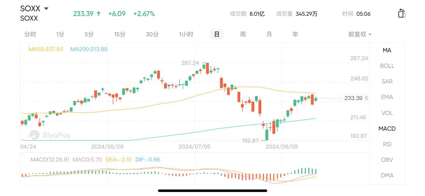The width and height of the screenshot is (425, 196).
Task: Select the 30分 timeframe tab
Action: pos(152,34)
